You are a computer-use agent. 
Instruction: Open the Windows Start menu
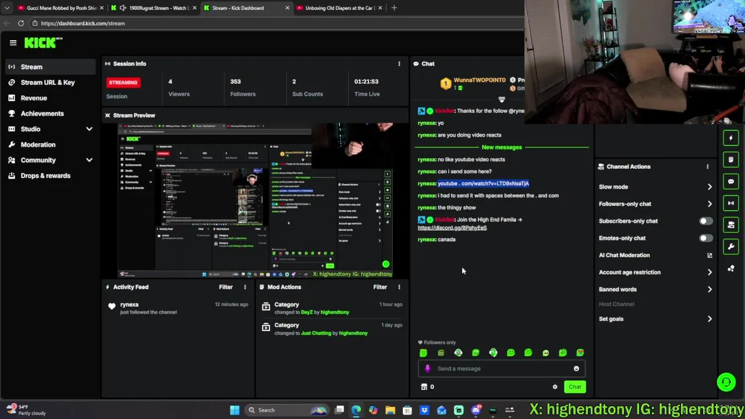click(x=235, y=410)
